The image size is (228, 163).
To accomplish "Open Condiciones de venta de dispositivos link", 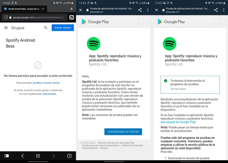I will click(x=101, y=145).
